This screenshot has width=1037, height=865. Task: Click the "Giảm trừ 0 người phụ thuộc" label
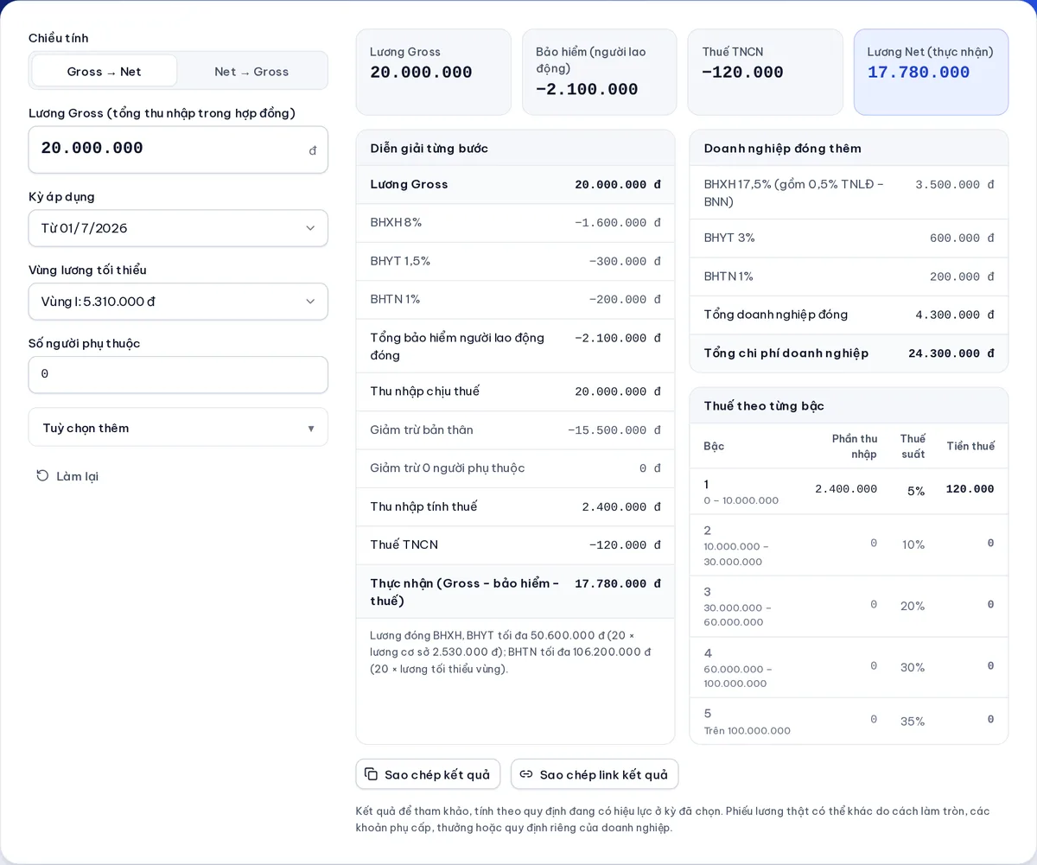click(448, 468)
